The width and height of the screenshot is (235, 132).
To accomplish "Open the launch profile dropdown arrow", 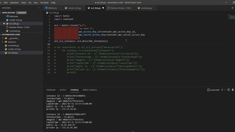I will (225, 90).
